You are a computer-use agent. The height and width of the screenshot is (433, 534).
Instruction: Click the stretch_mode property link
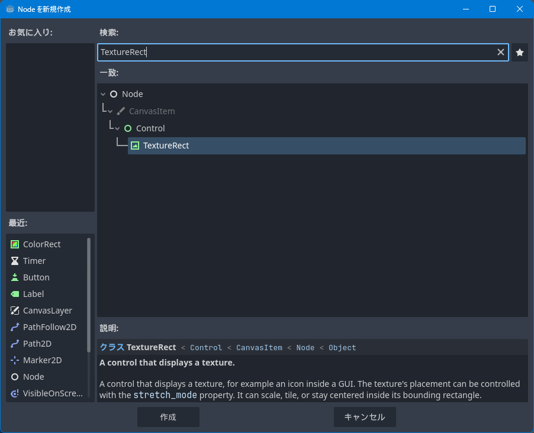[165, 395]
